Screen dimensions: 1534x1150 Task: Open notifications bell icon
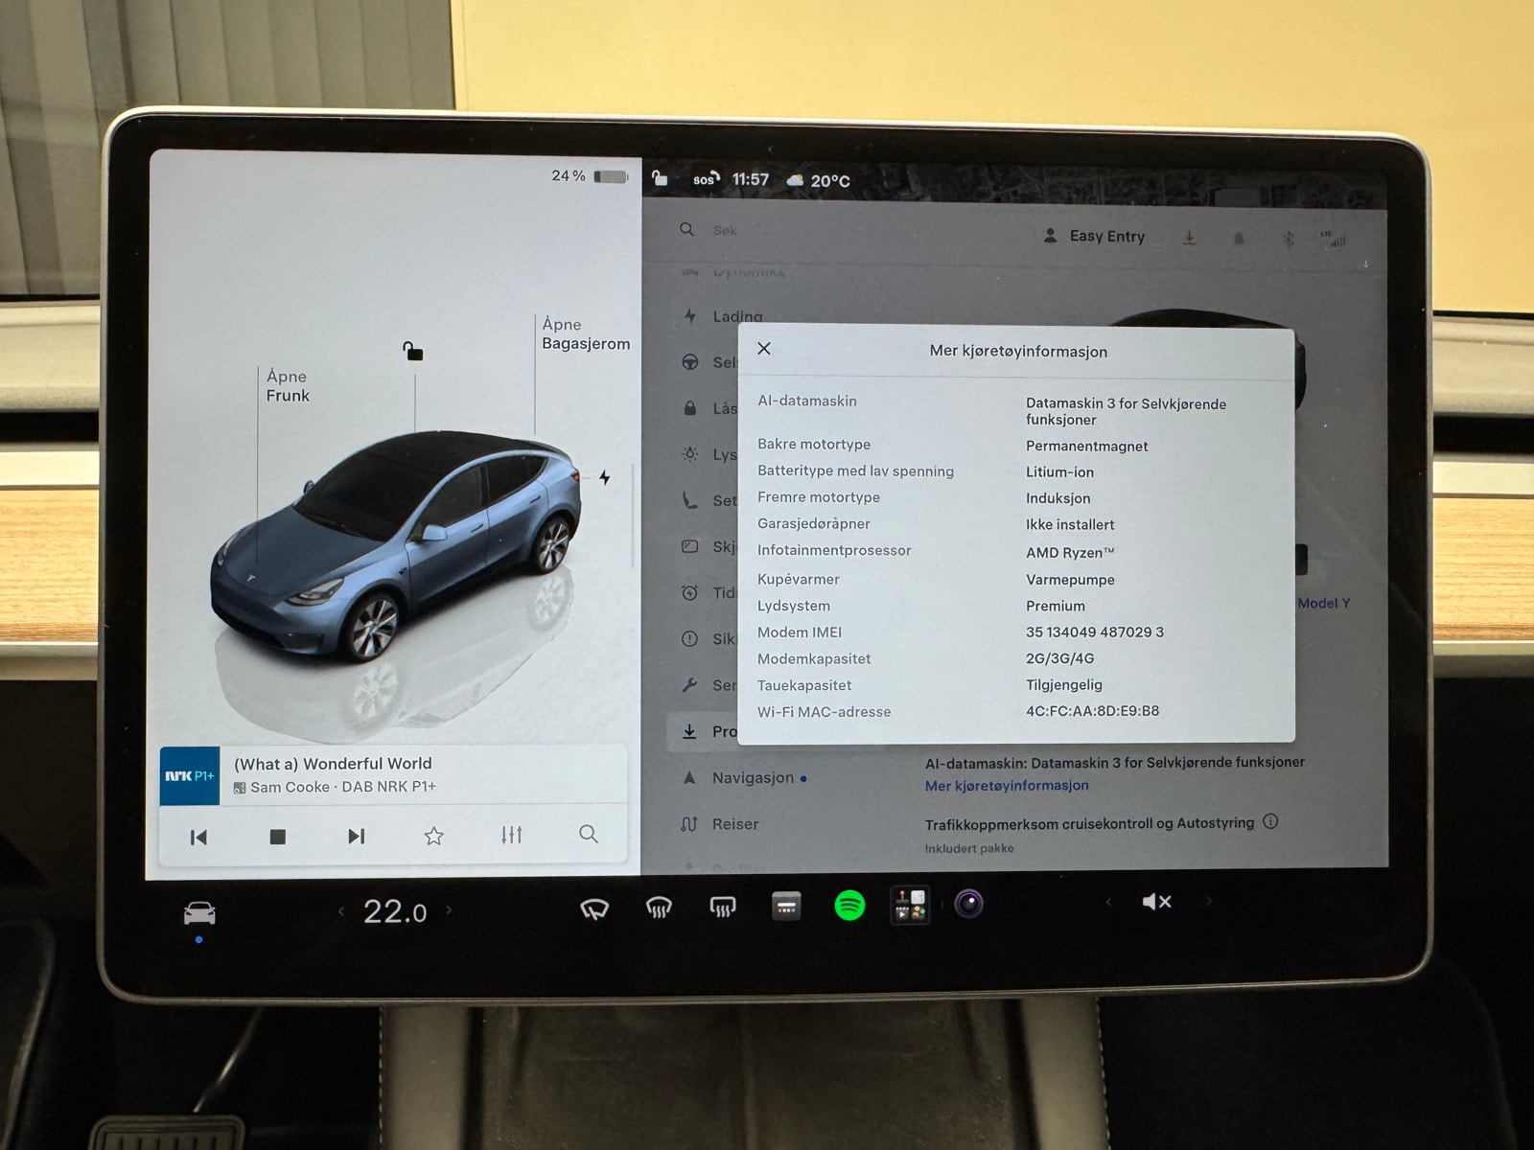[1239, 239]
